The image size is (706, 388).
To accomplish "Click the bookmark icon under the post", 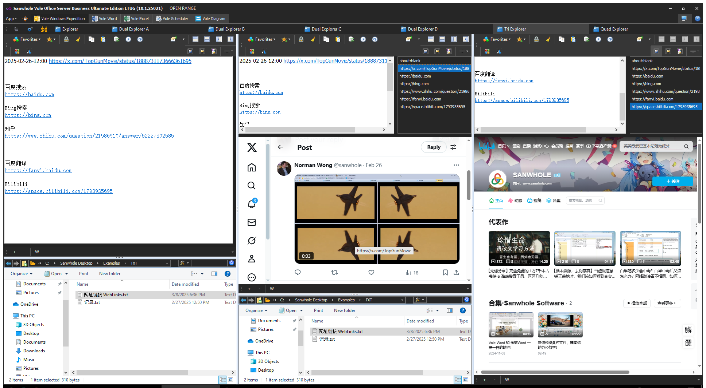I will coord(445,272).
